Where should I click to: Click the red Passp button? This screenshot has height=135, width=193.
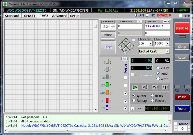tap(182, 97)
